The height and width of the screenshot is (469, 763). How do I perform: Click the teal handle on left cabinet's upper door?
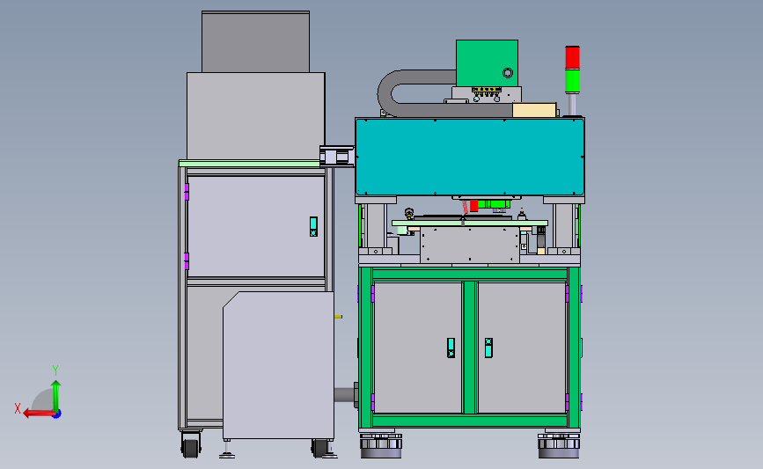[313, 227]
